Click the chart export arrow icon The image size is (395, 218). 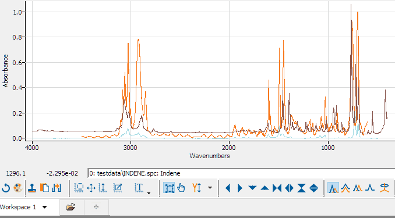pos(57,188)
